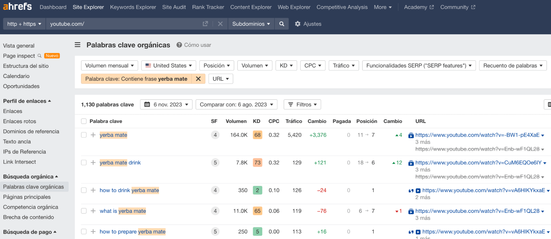551x239 pixels.
Task: Click the columns icon at table right edge
Action: point(548,104)
